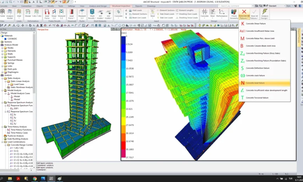
Task: Collapse the Static Linear Analysis node
Action: pos(5,81)
